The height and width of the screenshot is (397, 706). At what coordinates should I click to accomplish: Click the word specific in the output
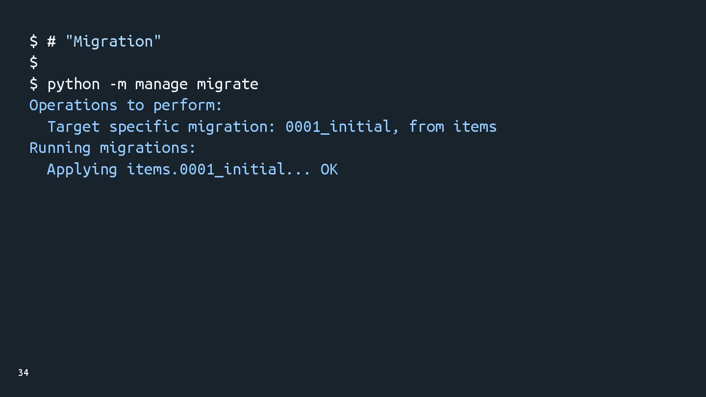point(144,126)
